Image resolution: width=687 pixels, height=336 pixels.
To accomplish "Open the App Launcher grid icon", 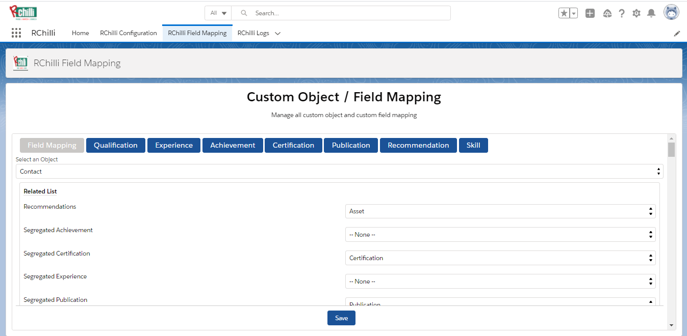I will coord(16,33).
